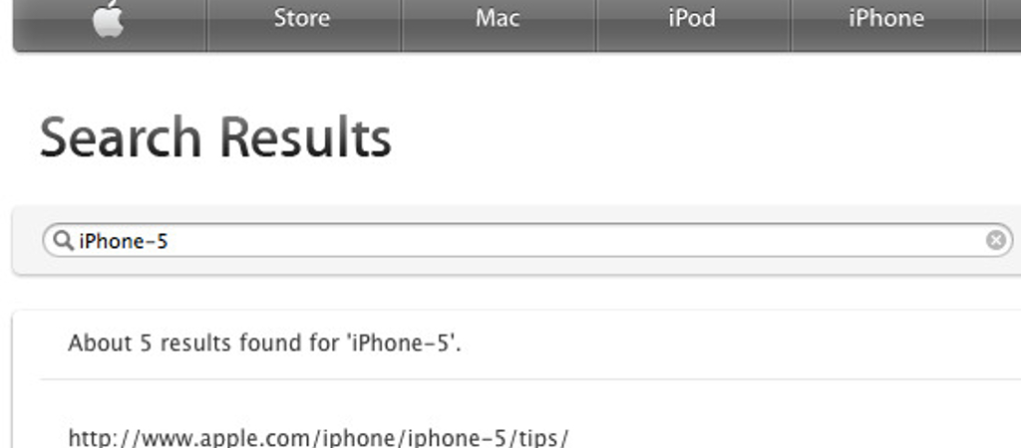Click the Search Results heading
Screen dimensions: 1021x448
pos(215,137)
